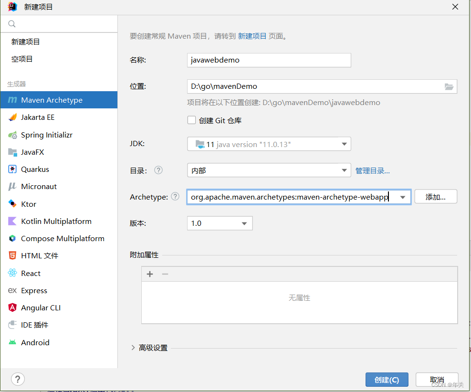
Task: Click the Quarkus icon
Action: point(12,169)
